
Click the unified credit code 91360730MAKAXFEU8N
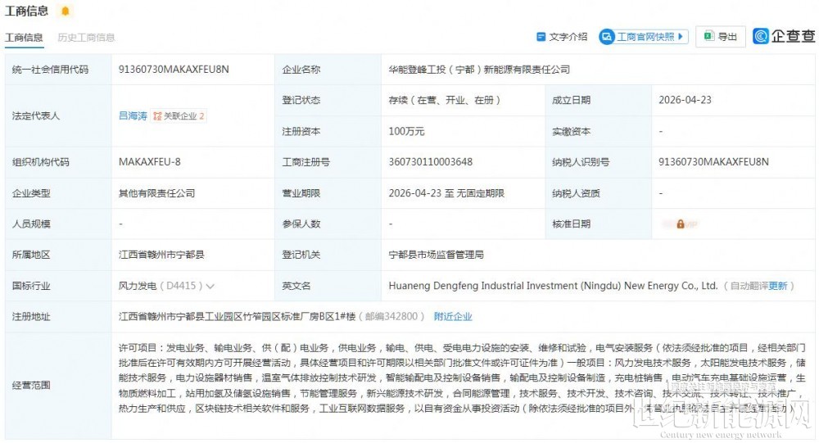point(174,70)
